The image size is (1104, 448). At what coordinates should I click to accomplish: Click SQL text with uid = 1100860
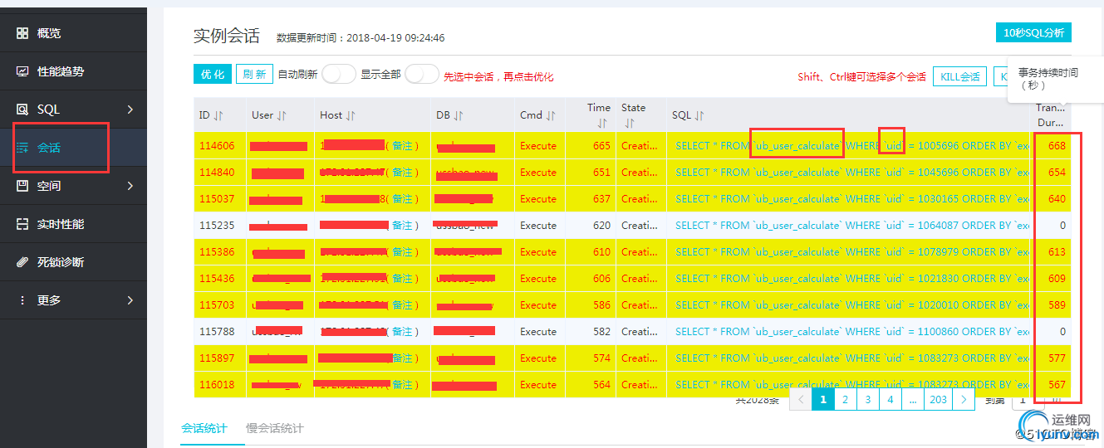click(852, 332)
